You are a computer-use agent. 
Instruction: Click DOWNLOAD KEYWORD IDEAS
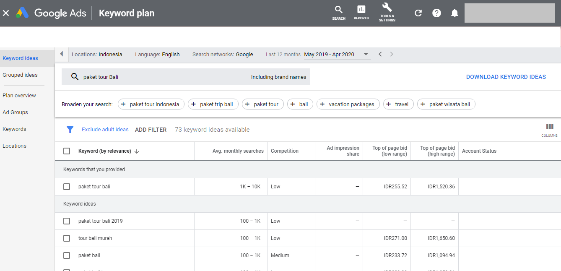tap(506, 77)
